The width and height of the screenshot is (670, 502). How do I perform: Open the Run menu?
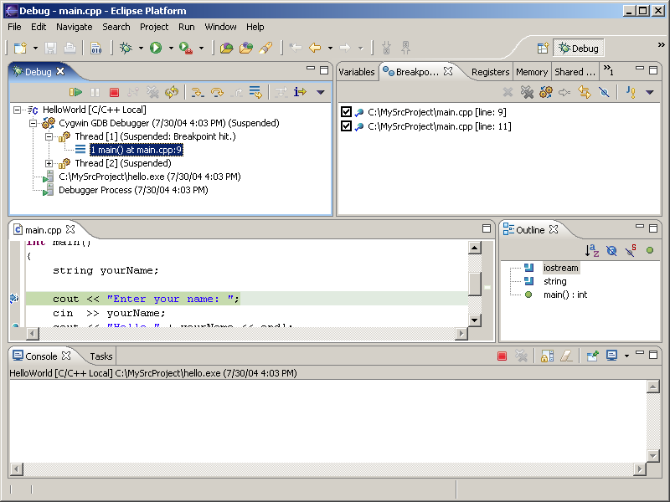(x=186, y=27)
